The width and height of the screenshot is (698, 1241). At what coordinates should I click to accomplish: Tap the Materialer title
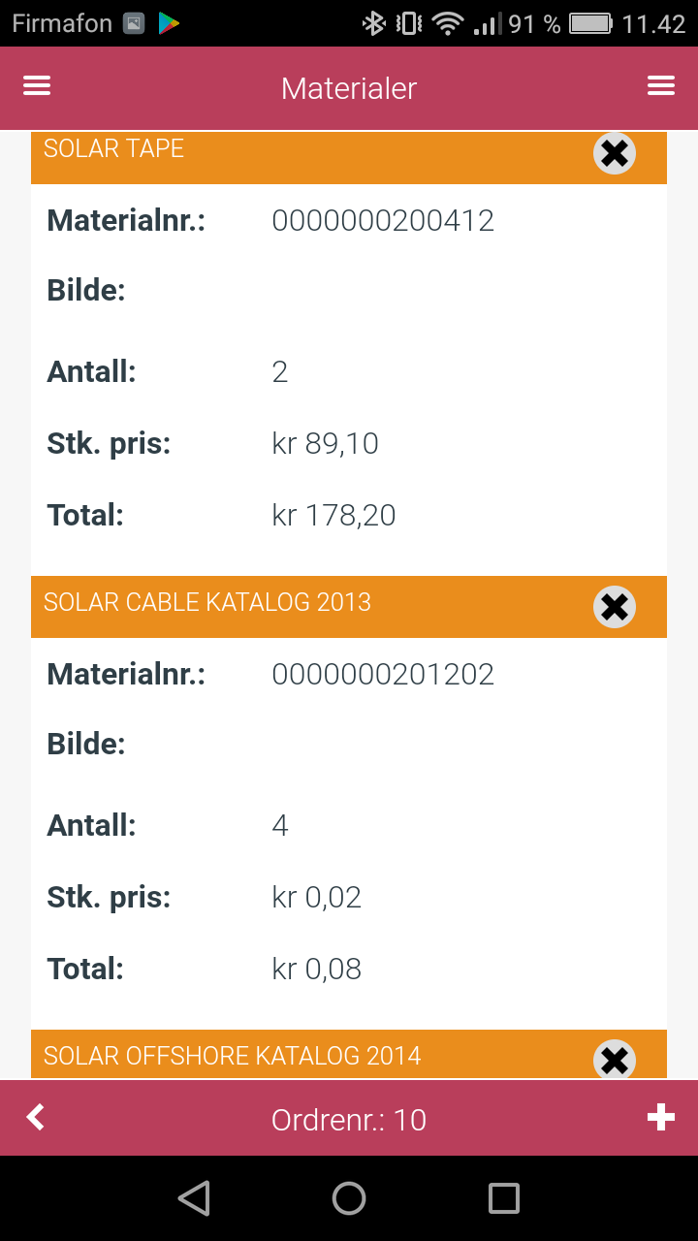pos(349,88)
